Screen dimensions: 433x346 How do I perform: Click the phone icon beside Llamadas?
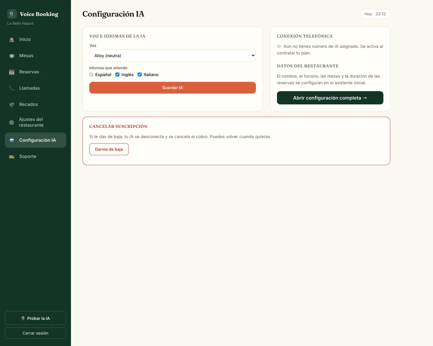click(x=12, y=88)
